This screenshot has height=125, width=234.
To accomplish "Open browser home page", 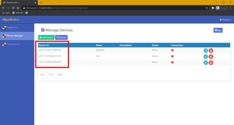I will pos(18,8).
